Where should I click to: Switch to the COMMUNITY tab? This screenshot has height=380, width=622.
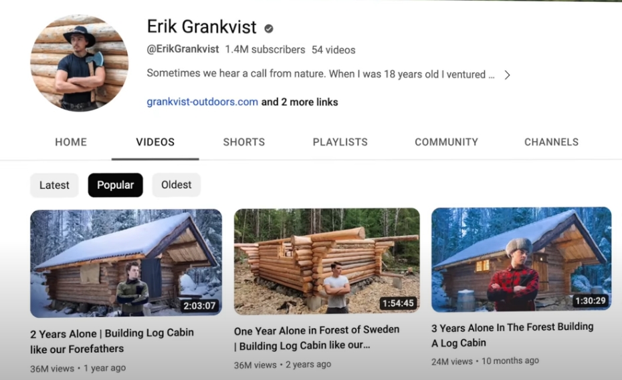click(x=446, y=142)
